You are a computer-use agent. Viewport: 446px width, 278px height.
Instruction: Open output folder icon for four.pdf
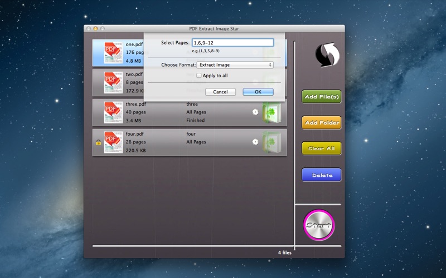point(272,142)
